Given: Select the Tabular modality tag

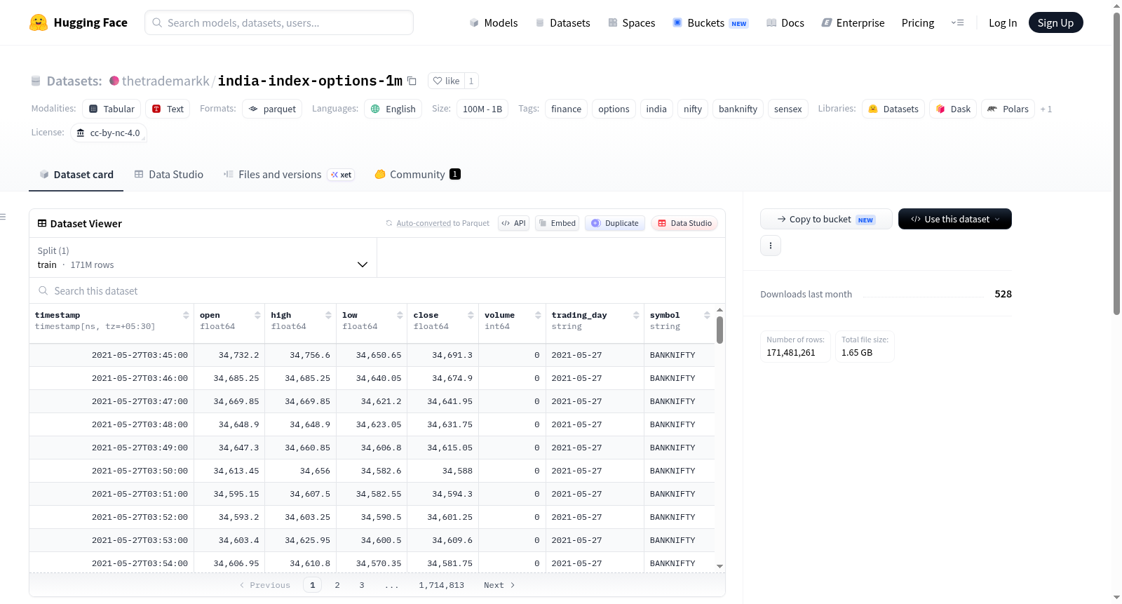Looking at the screenshot, I should [x=111, y=109].
